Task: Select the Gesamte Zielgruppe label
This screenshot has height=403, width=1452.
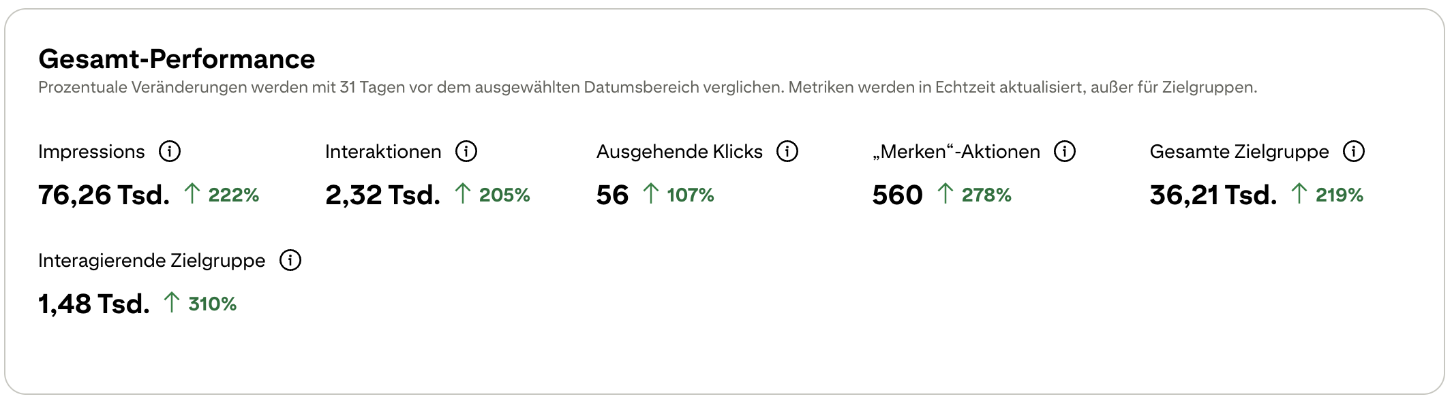Action: [x=1239, y=151]
